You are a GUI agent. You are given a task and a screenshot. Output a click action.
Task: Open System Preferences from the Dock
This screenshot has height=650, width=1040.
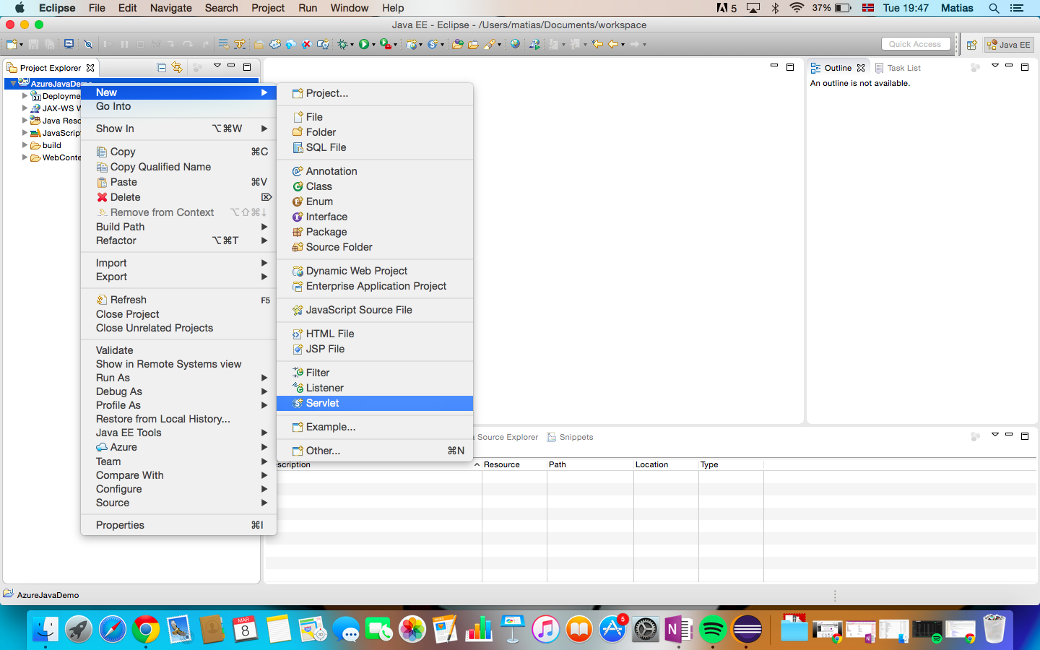click(646, 630)
